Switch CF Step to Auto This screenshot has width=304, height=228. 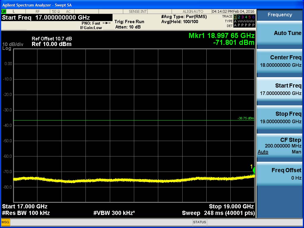[263, 152]
